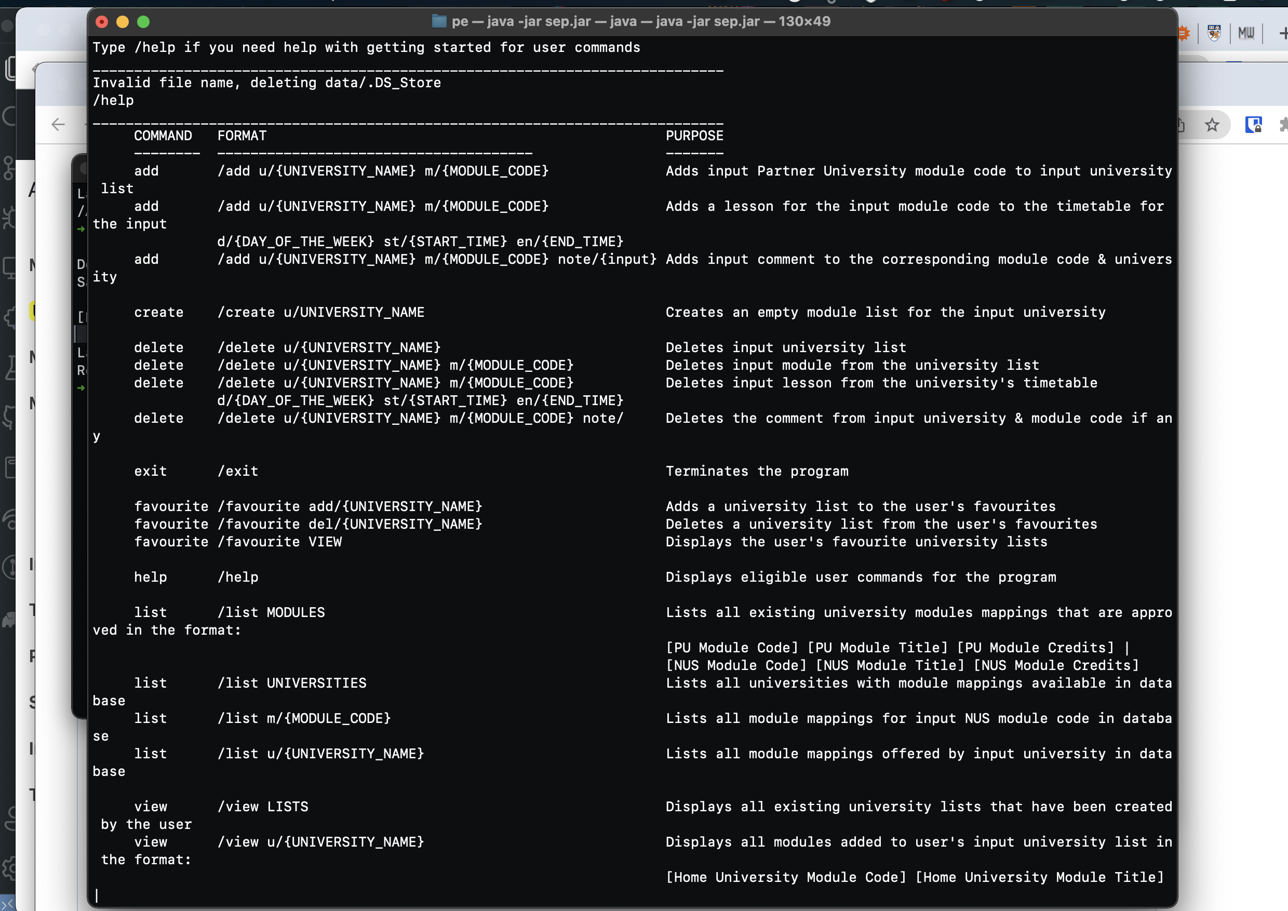Open the Extensions view icon
Screen dimensions: 1288x911
click(x=9, y=317)
